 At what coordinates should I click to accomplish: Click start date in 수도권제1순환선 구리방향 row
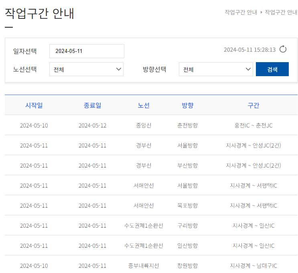[34, 226]
